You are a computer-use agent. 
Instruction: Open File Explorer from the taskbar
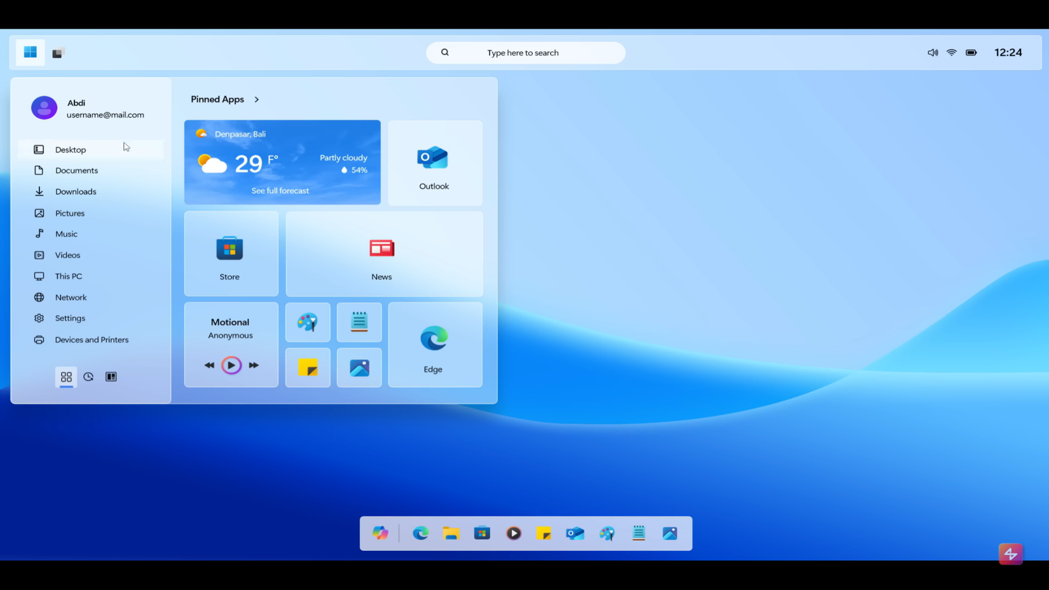tap(451, 533)
